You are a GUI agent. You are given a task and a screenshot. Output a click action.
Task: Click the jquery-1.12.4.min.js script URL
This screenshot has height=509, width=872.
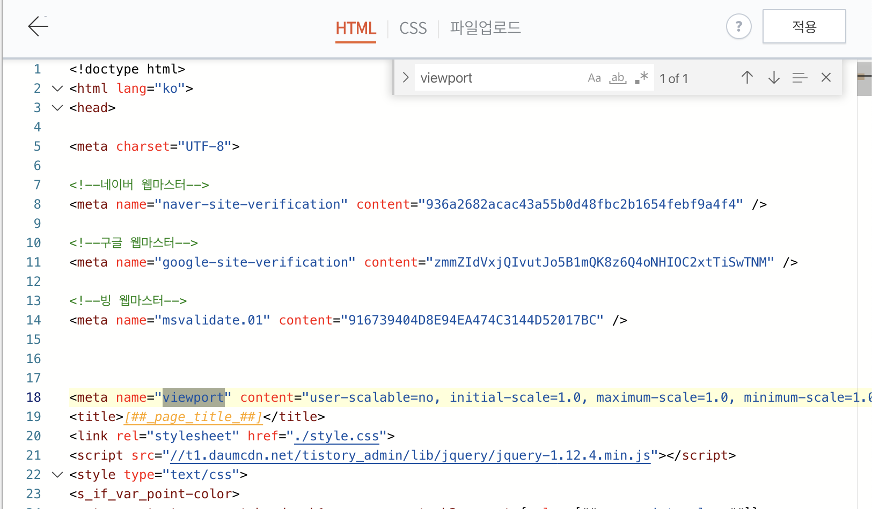(411, 455)
